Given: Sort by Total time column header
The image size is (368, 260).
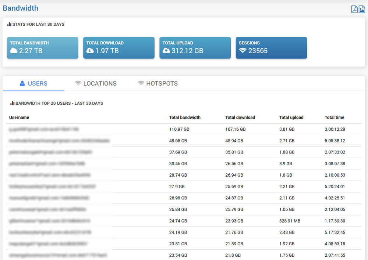Looking at the screenshot, I should 334,118.
